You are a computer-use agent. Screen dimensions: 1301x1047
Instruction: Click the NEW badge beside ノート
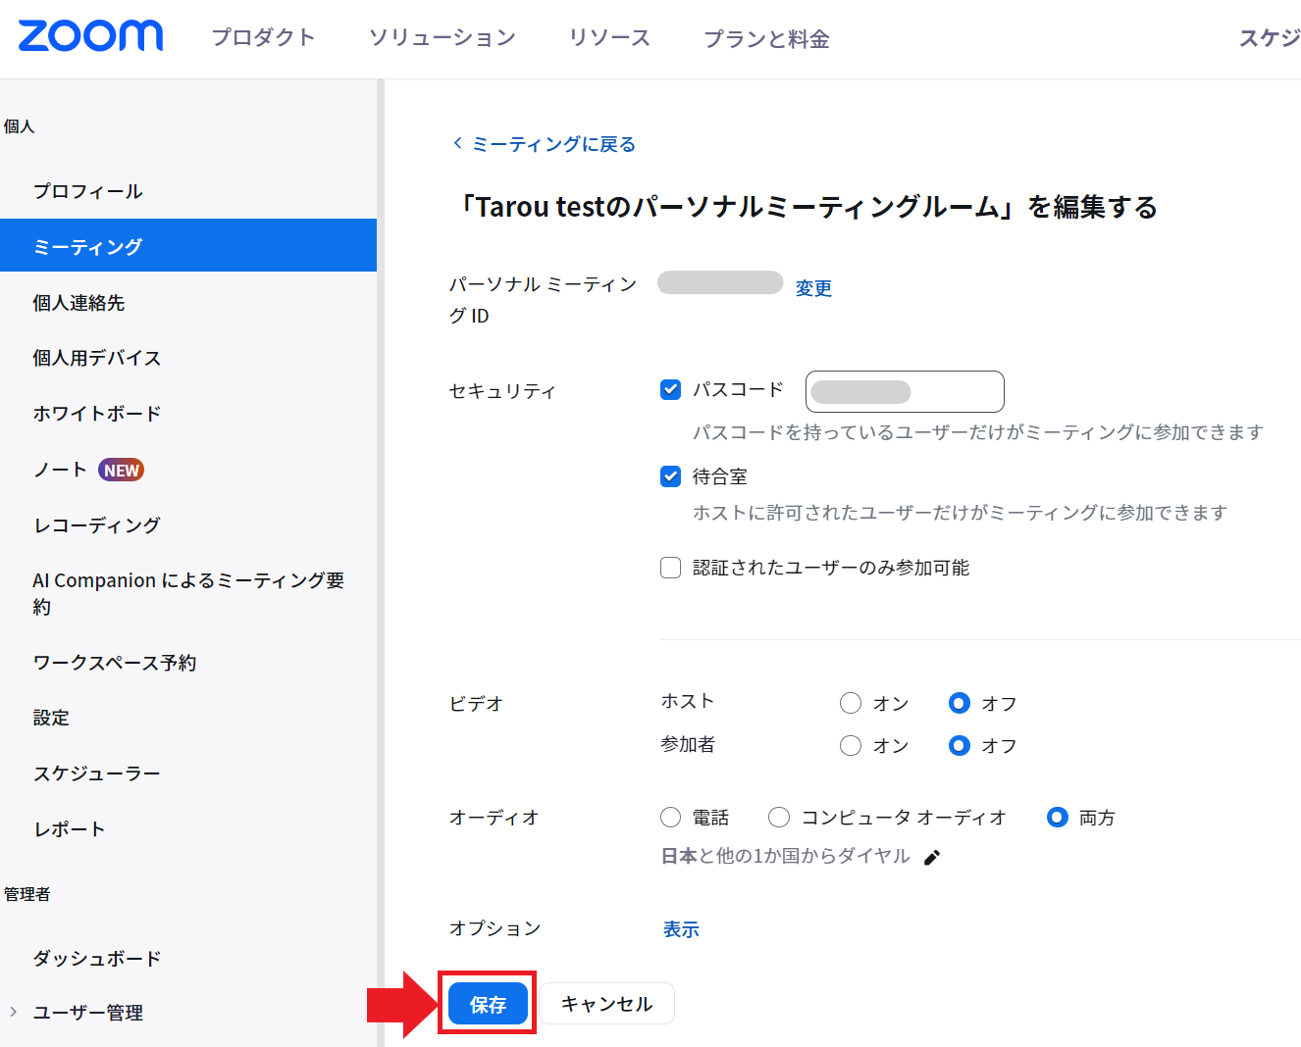pos(121,471)
